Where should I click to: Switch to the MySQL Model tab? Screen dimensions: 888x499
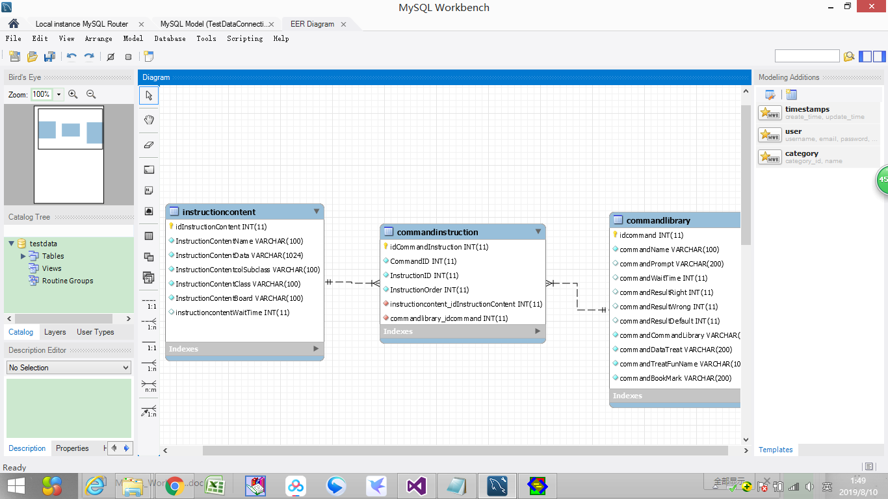pos(213,24)
